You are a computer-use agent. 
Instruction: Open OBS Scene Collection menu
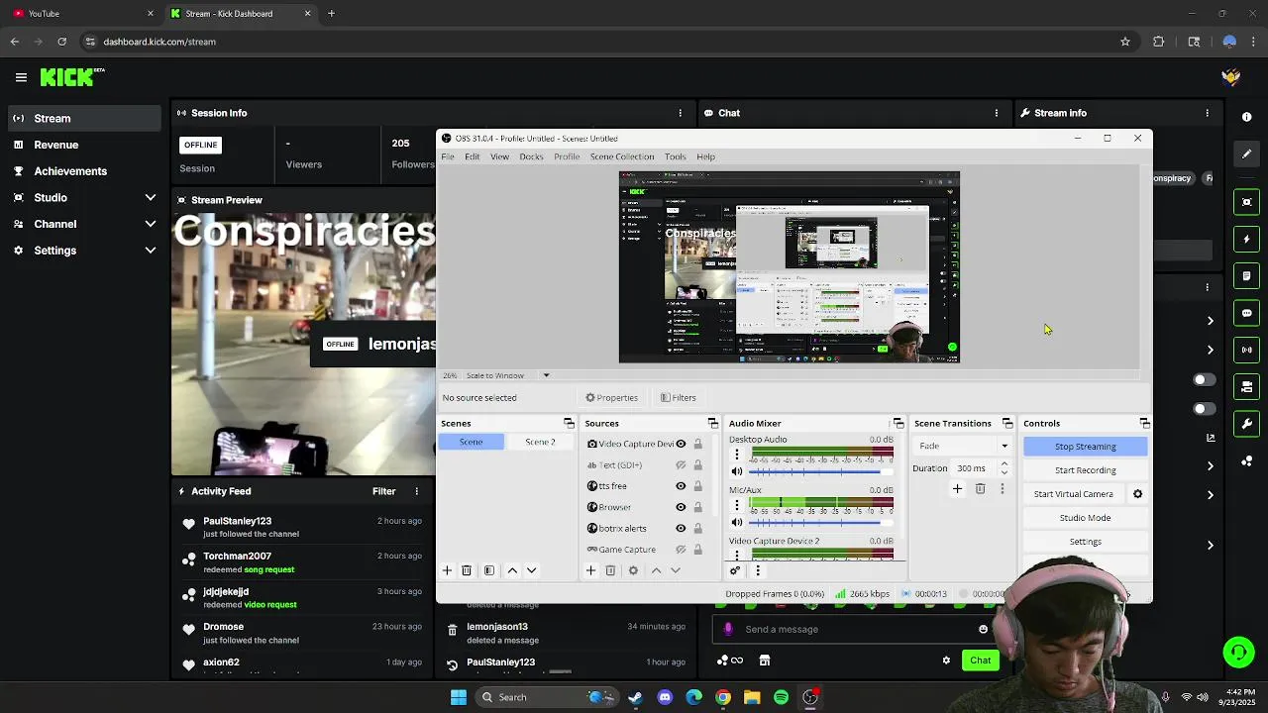coord(622,156)
